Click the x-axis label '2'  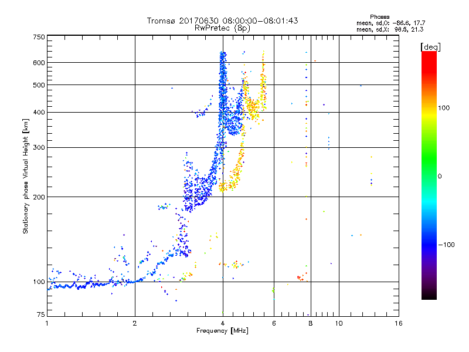coord(135,323)
